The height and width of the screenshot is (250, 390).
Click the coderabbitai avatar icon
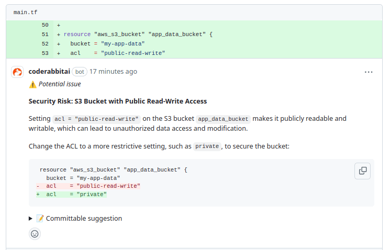point(17,72)
